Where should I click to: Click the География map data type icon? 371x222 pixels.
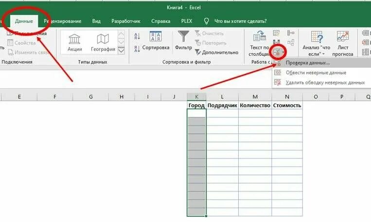(103, 39)
